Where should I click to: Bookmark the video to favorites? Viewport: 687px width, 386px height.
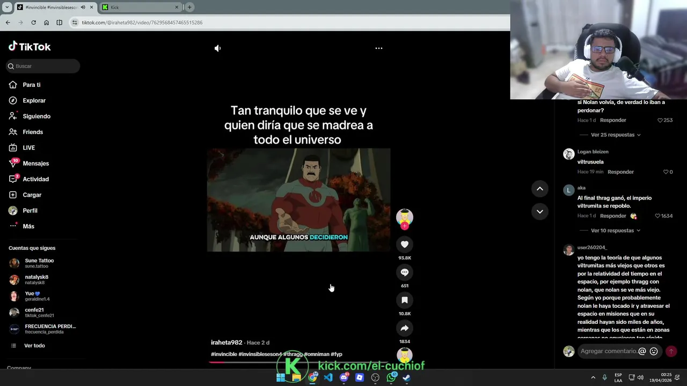pyautogui.click(x=405, y=300)
